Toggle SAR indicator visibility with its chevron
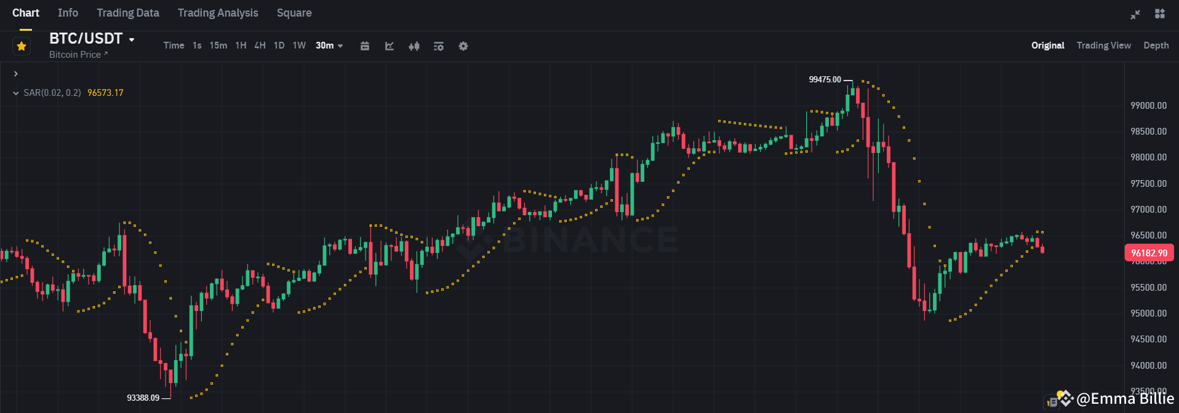 pyautogui.click(x=15, y=93)
